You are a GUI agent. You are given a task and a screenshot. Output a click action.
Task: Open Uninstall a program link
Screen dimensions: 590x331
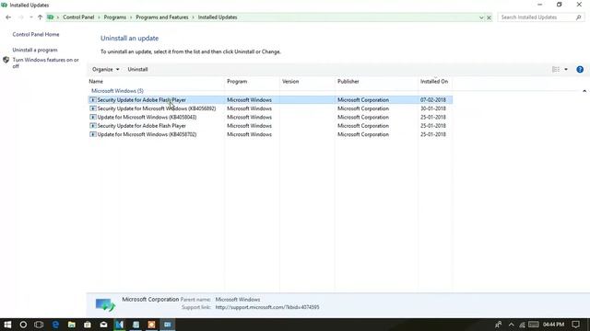pos(35,50)
